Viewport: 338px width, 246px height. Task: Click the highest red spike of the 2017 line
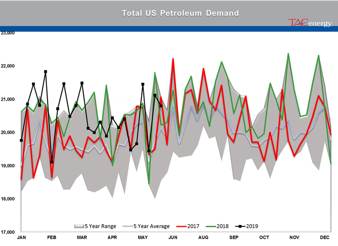click(x=173, y=58)
